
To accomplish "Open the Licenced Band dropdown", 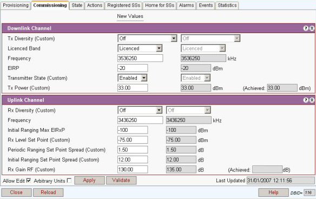I will 140,48.
